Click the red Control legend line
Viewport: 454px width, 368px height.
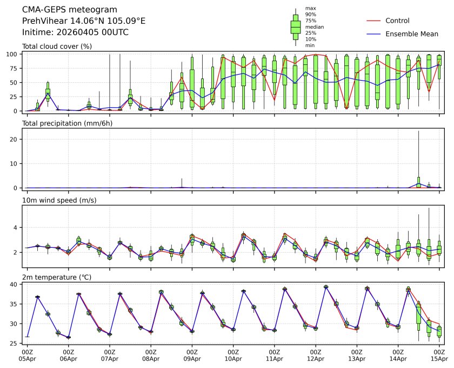(374, 21)
